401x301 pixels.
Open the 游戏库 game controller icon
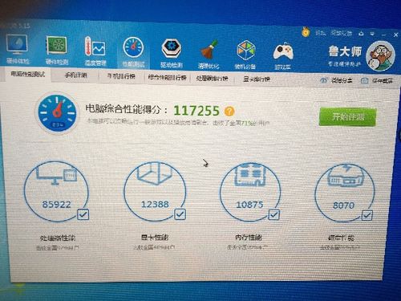pyautogui.click(x=283, y=55)
